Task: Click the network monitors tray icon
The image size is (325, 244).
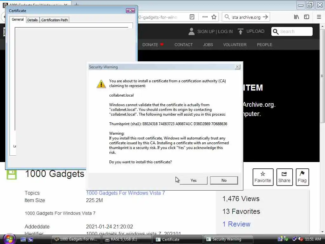Action: coord(294,239)
